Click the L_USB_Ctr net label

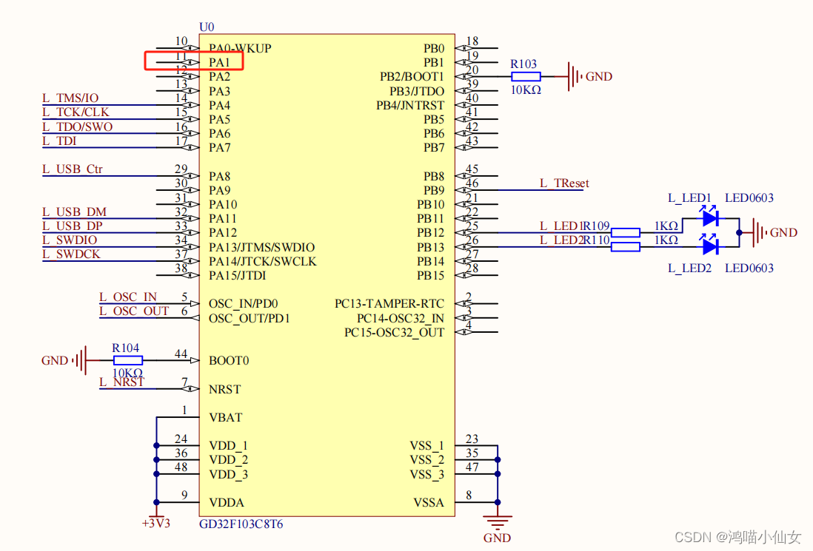pyautogui.click(x=73, y=169)
